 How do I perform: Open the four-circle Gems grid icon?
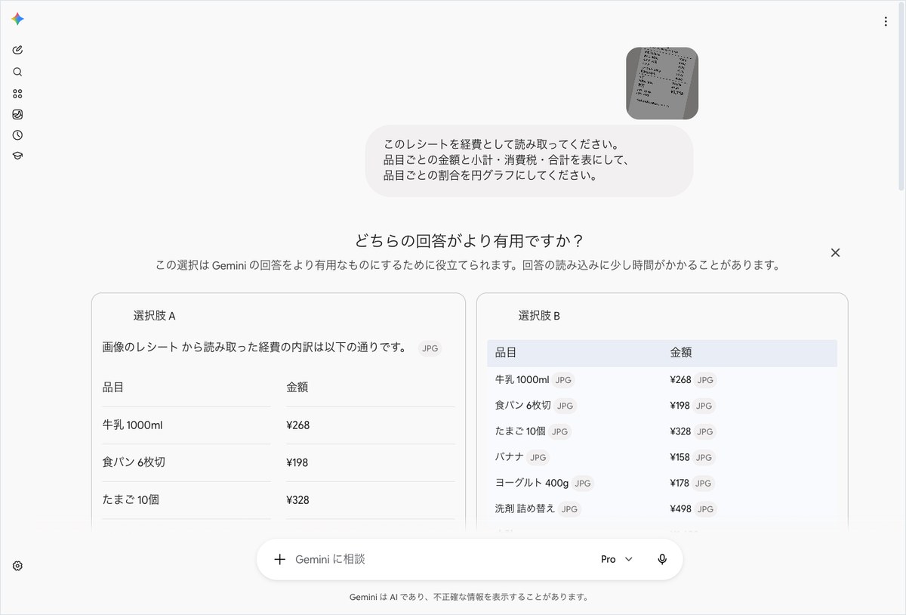point(17,94)
